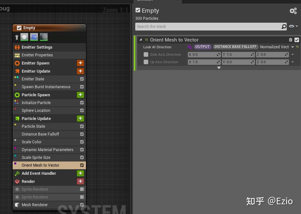
Task: Edit the Y 1.0 Look At Direction value
Action: coord(237,54)
